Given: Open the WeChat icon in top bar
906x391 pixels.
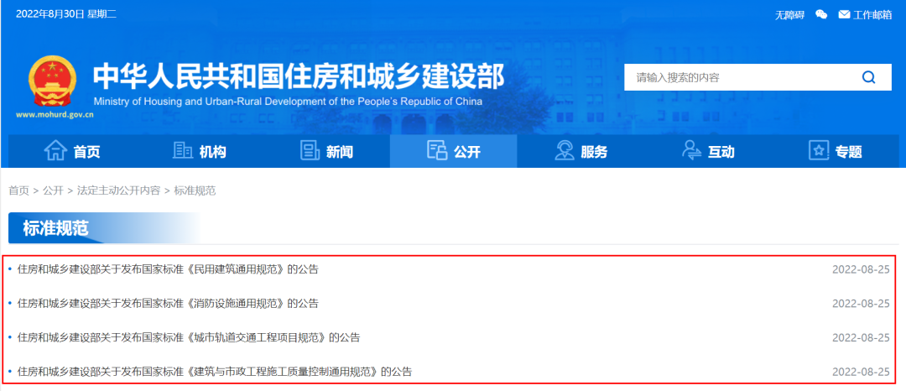Looking at the screenshot, I should click(821, 14).
